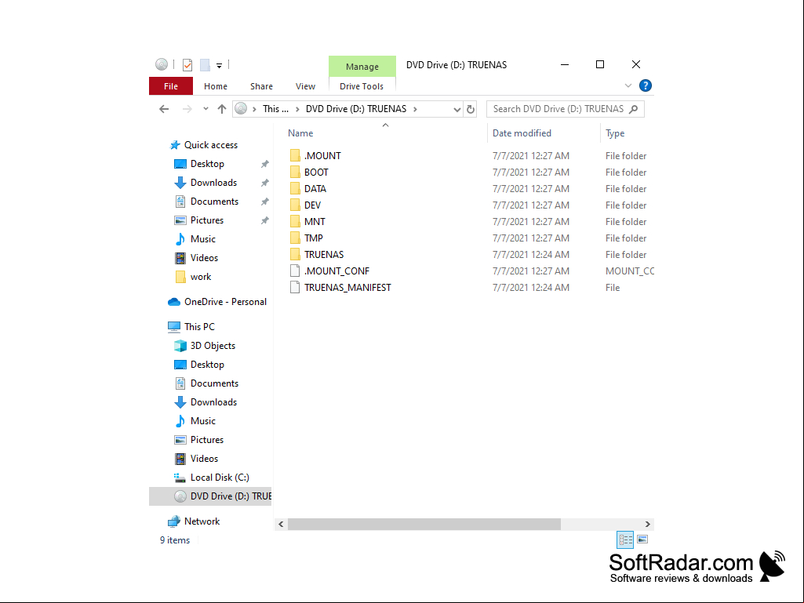Open the work folder in Quick access
Screen dimensions: 804x603
201,277
